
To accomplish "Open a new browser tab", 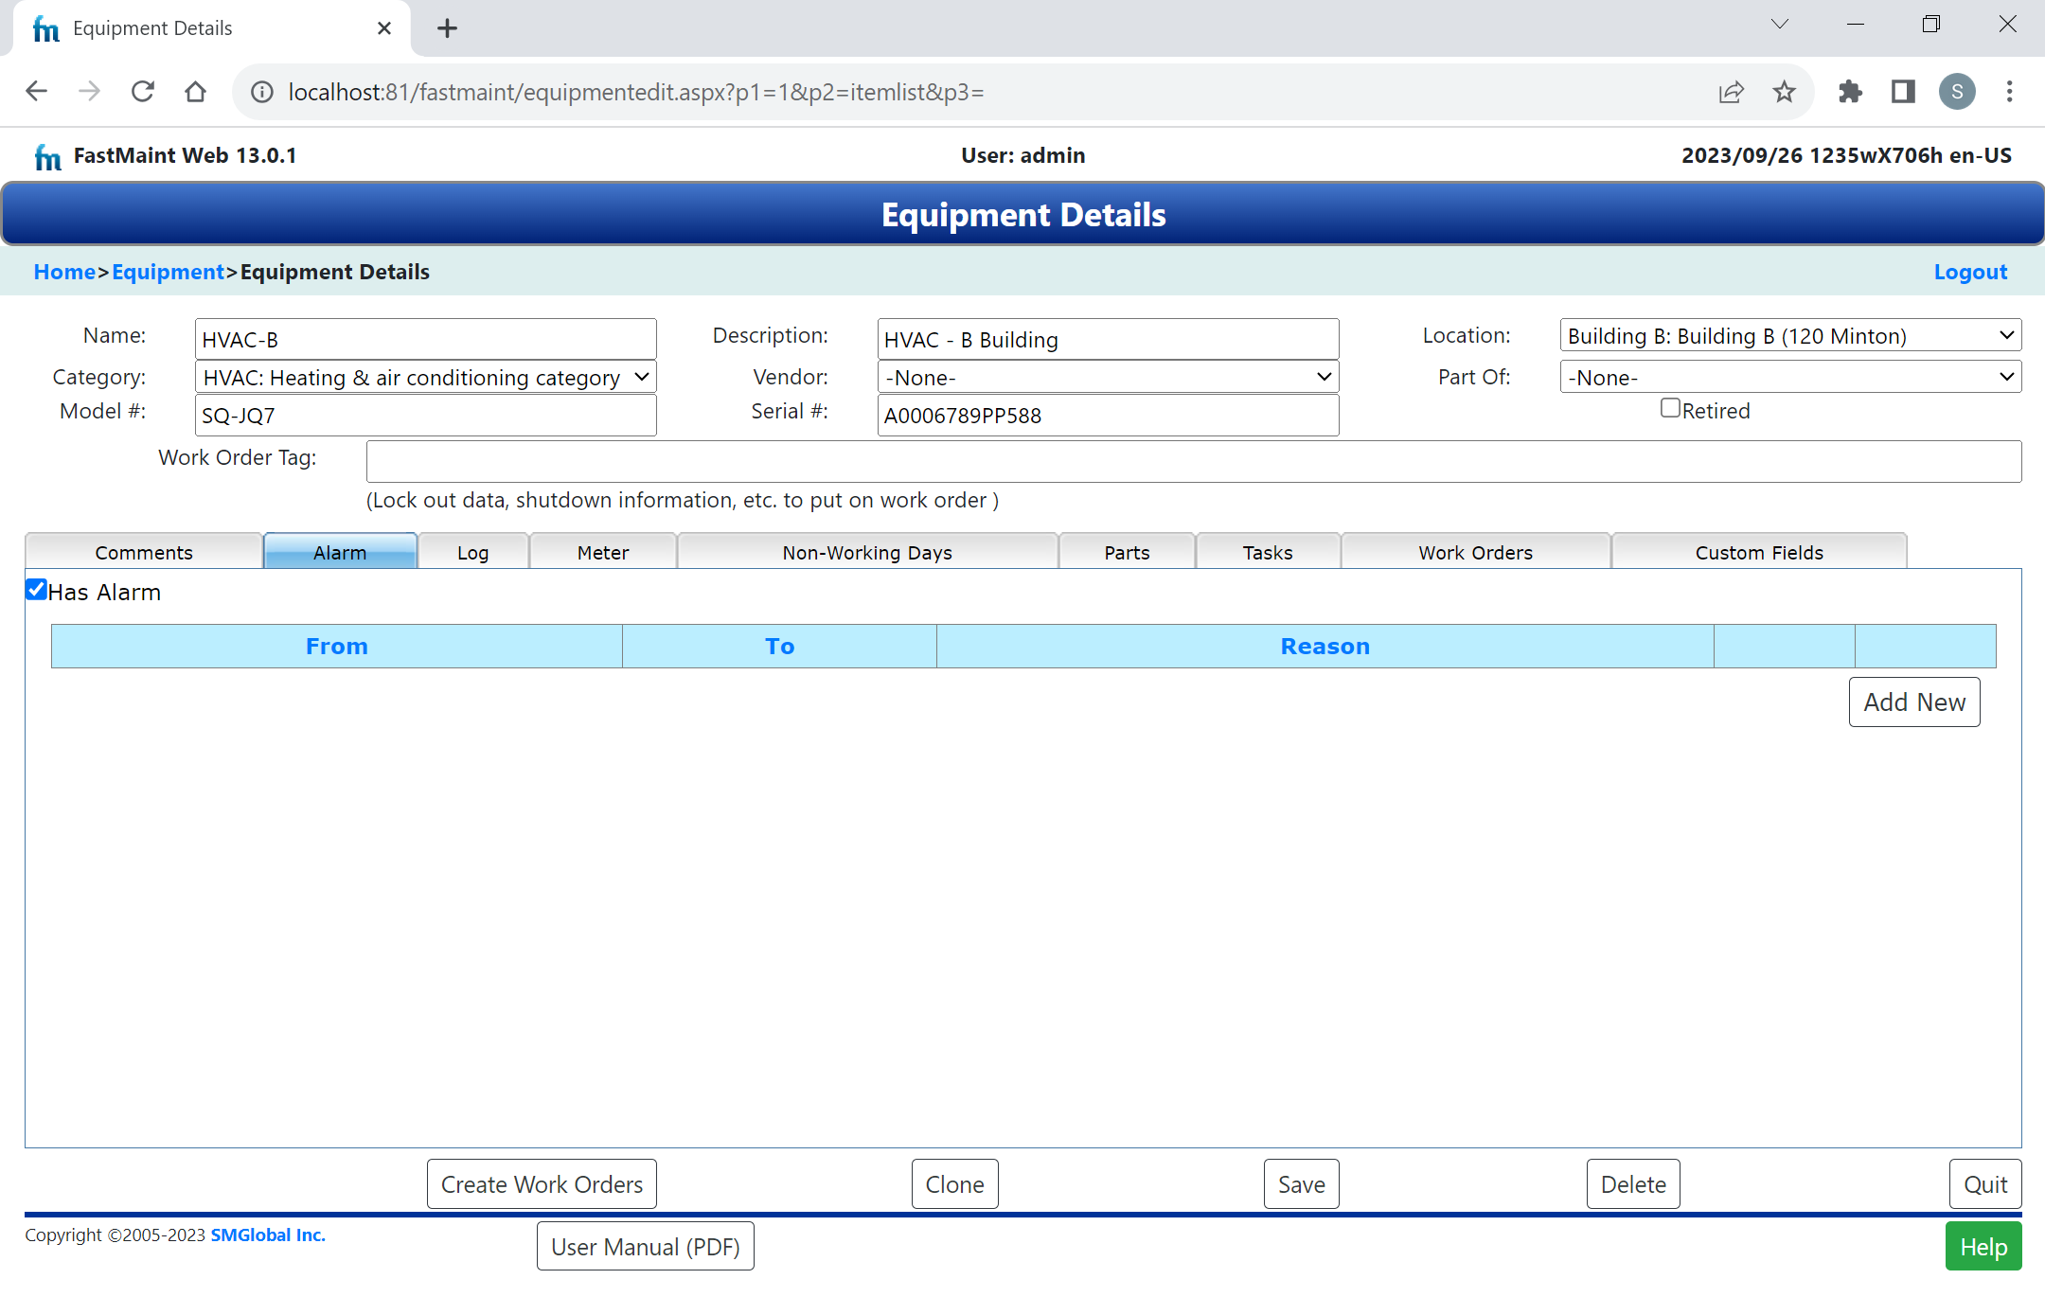I will click(x=448, y=28).
